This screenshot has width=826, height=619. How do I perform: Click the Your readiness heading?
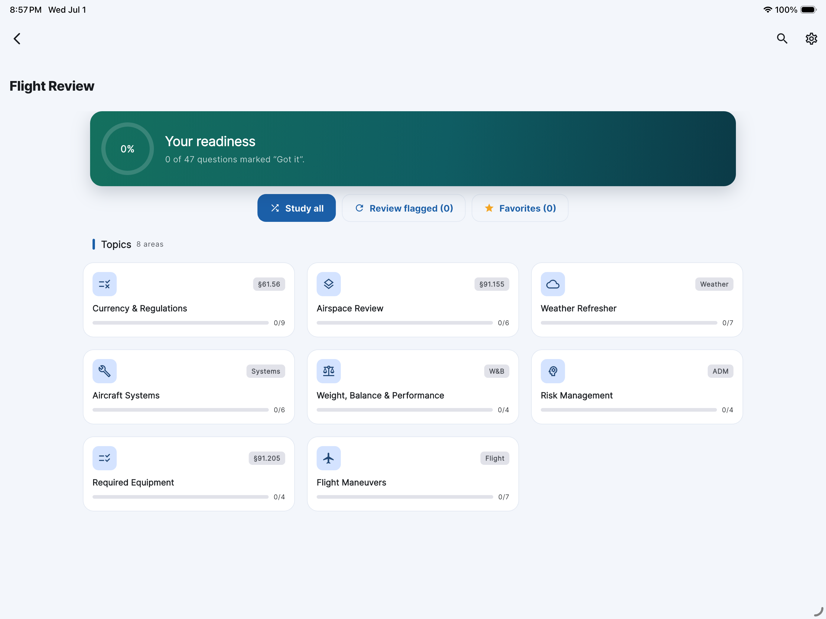pyautogui.click(x=210, y=141)
